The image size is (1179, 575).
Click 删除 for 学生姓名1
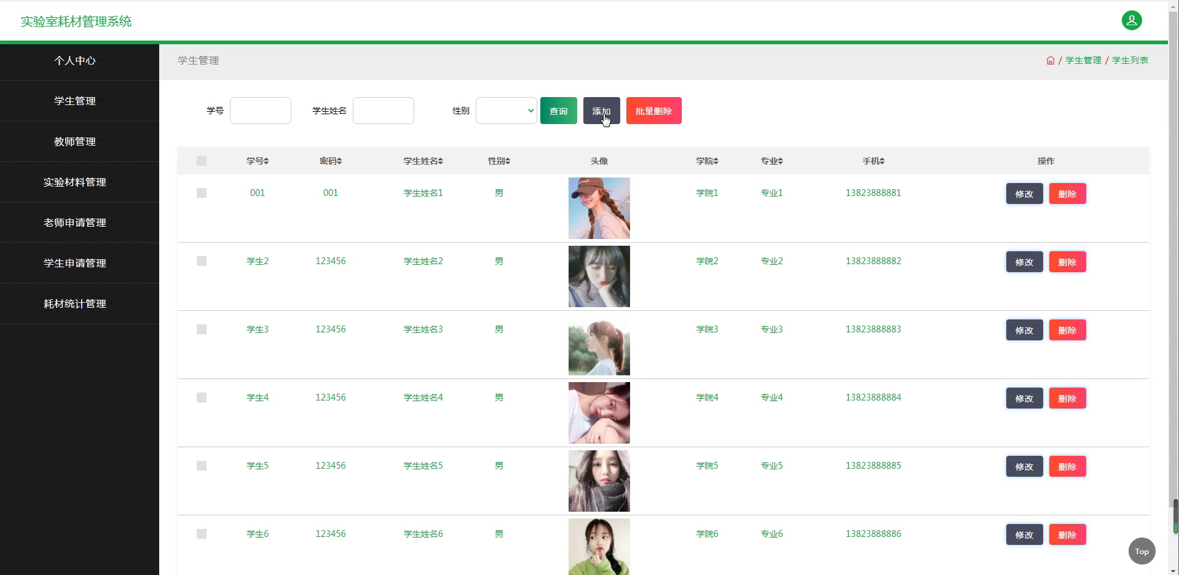tap(1068, 194)
